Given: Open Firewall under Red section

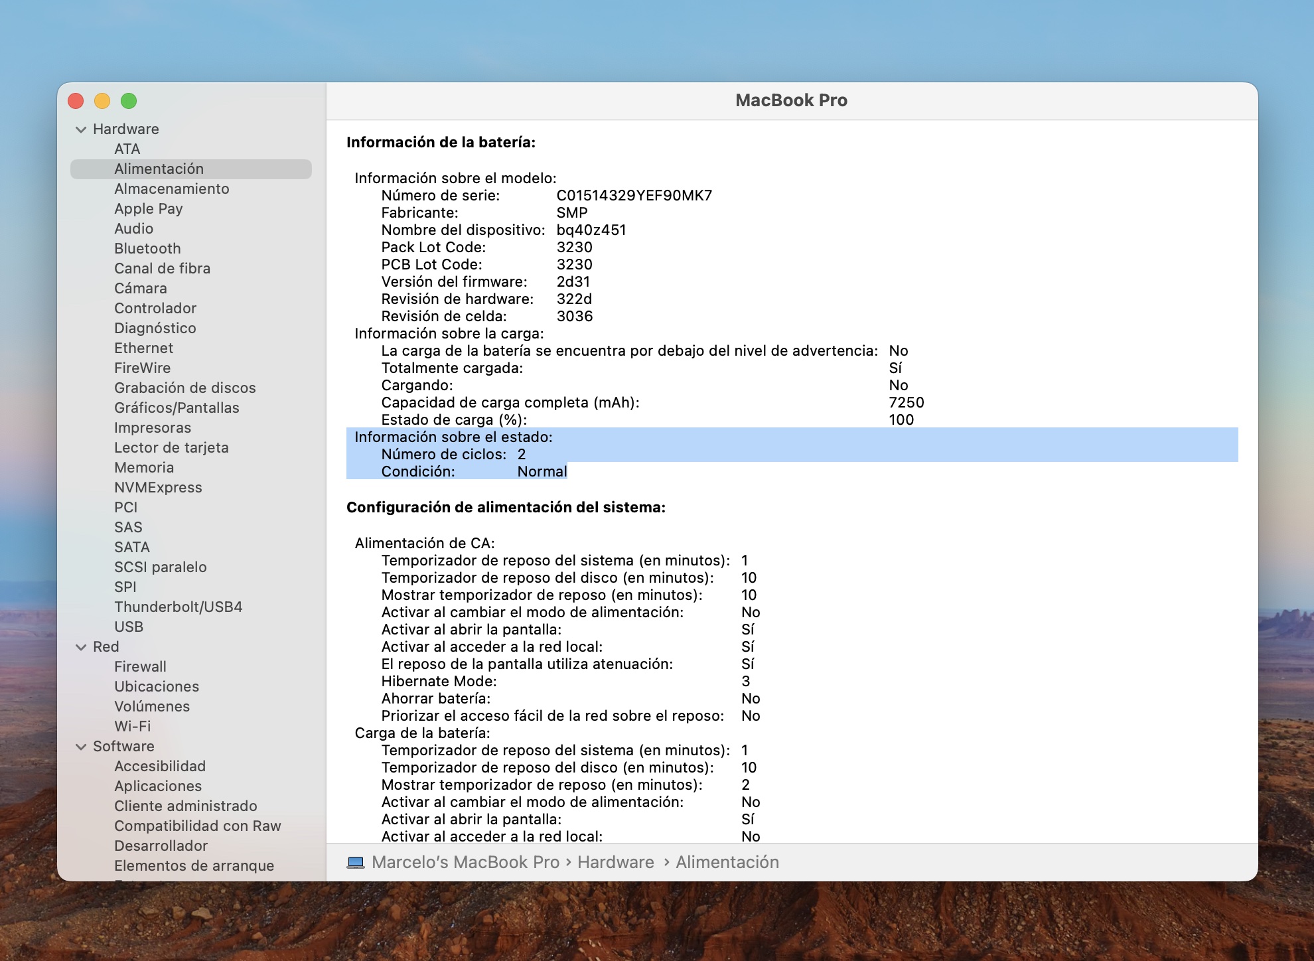Looking at the screenshot, I should pos(140,667).
